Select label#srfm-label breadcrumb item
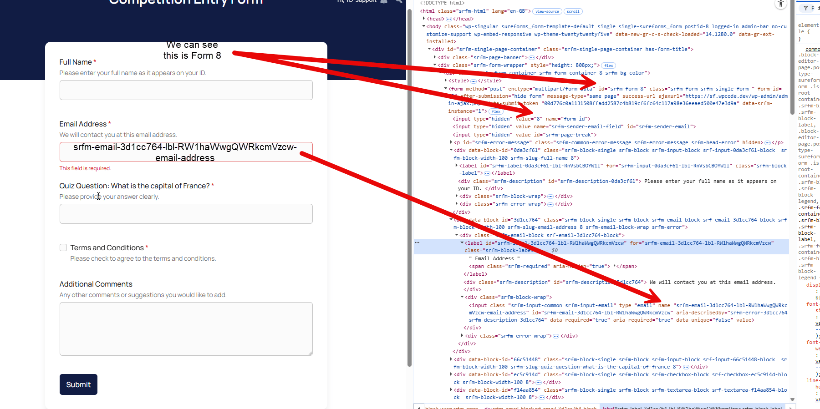 click(x=692, y=407)
